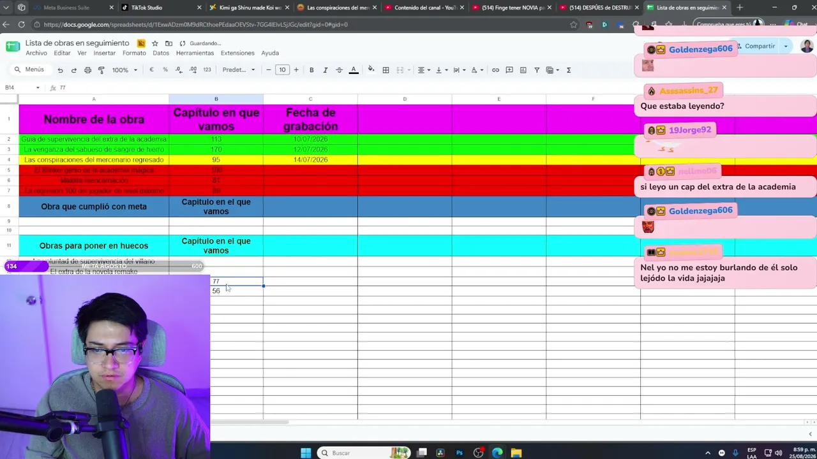Create a filter with the funnel icon
Viewport: 817px width, 459px height.
537,70
